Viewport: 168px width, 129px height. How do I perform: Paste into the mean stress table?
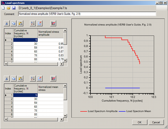[x=20, y=78]
